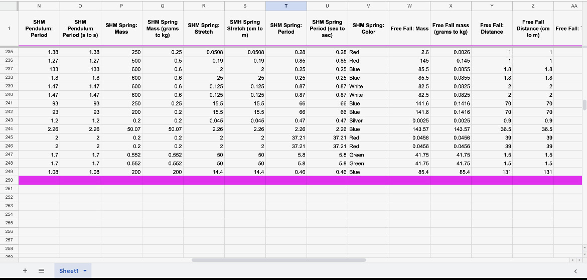
Task: Select the highlighted column T header
Action: (x=286, y=6)
